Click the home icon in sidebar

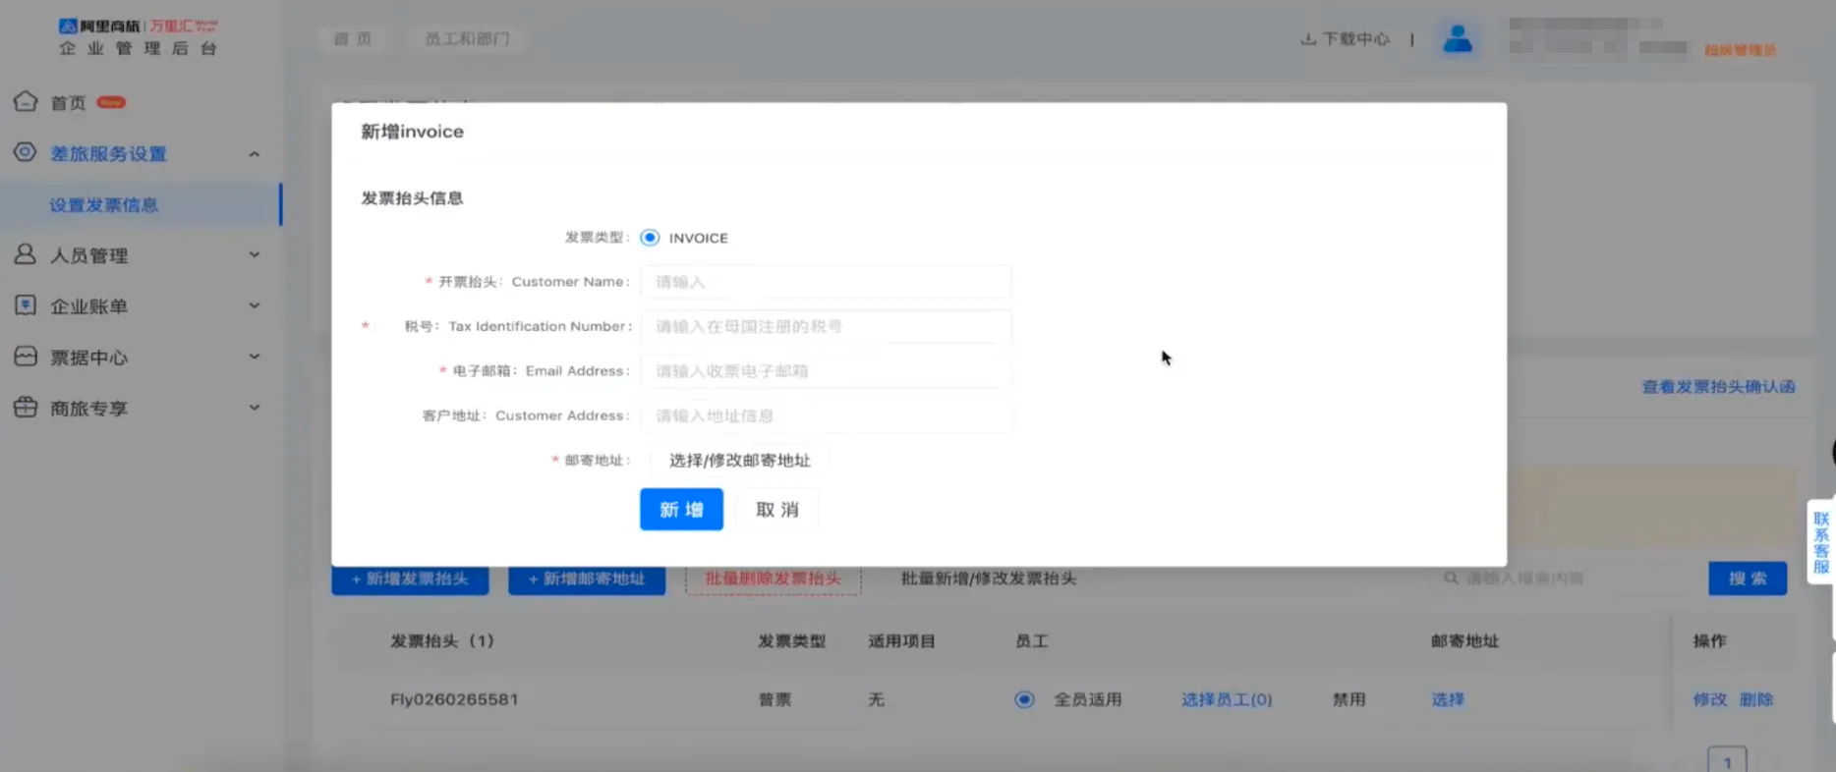26,101
